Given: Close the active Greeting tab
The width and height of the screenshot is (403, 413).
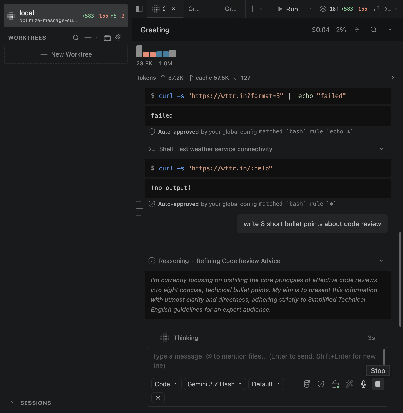Looking at the screenshot, I should tap(174, 9).
